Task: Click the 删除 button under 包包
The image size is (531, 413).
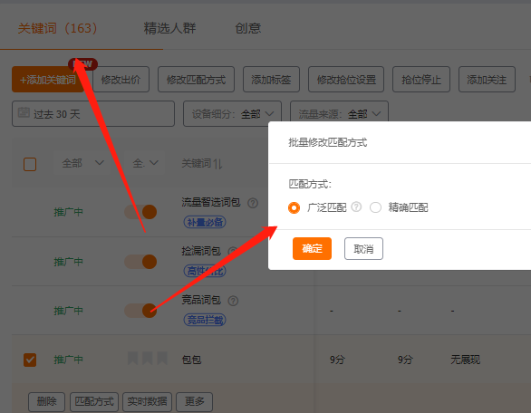Action: tap(47, 402)
